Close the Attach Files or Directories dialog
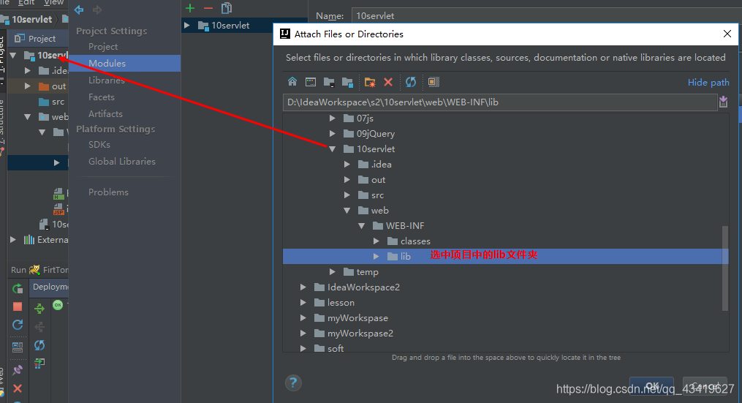Image resolution: width=742 pixels, height=403 pixels. 727,34
